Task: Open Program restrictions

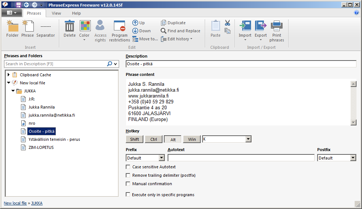Action: pos(119,31)
